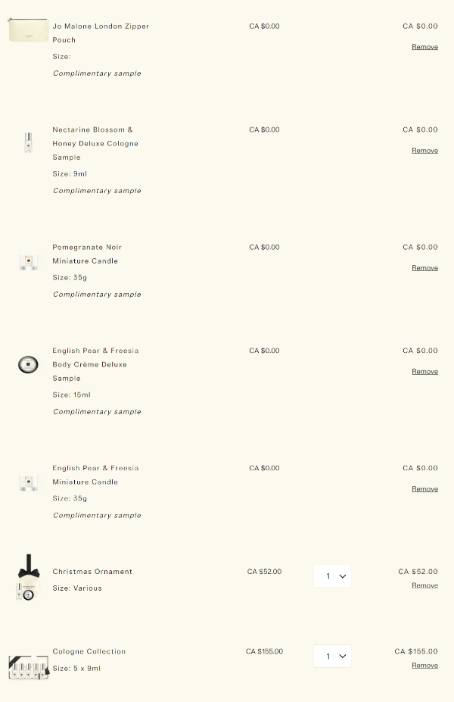Click the Nectarine Blossom cologne sample image
Viewport: 454px width, 702px height.
pyautogui.click(x=28, y=142)
